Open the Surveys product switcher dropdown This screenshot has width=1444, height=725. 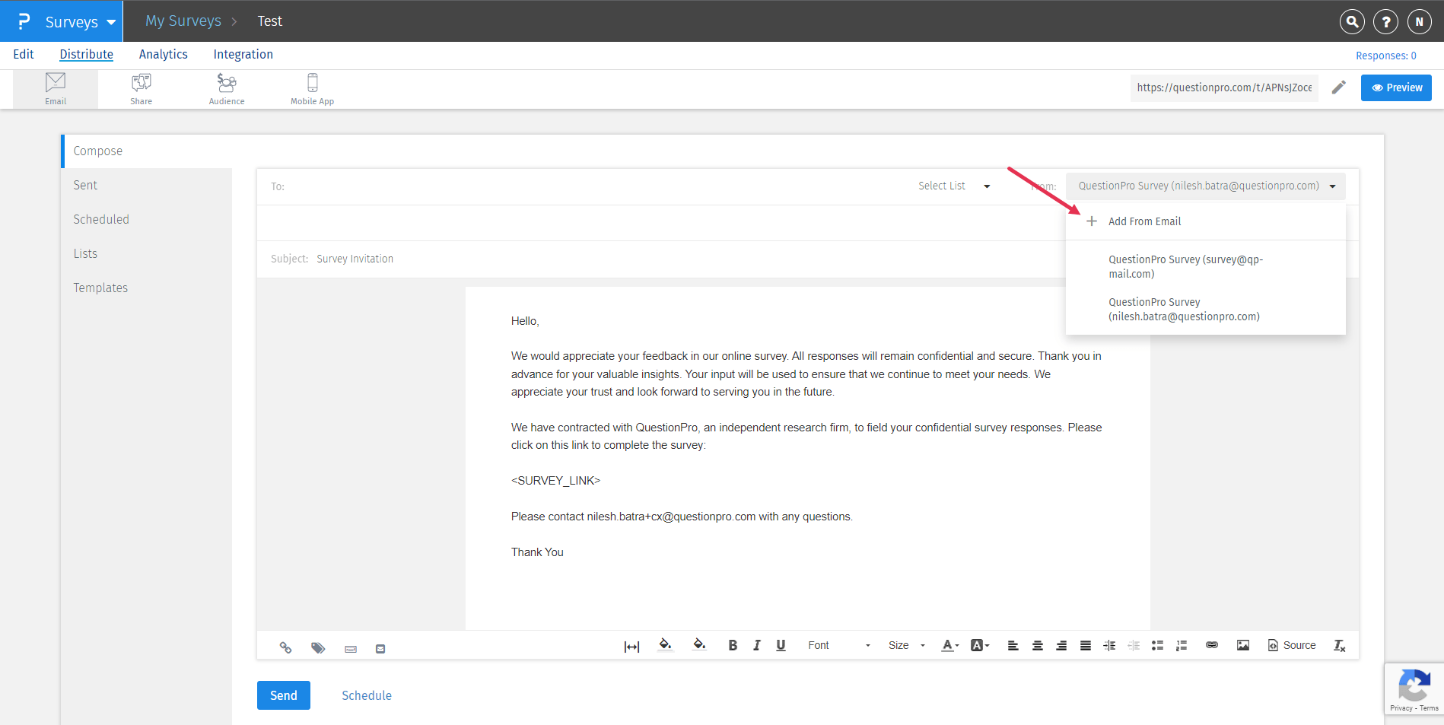62,21
